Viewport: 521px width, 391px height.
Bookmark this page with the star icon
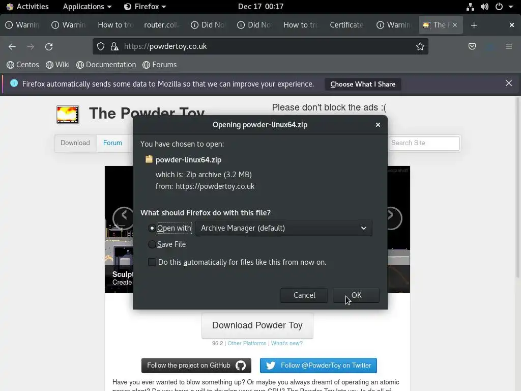420,46
